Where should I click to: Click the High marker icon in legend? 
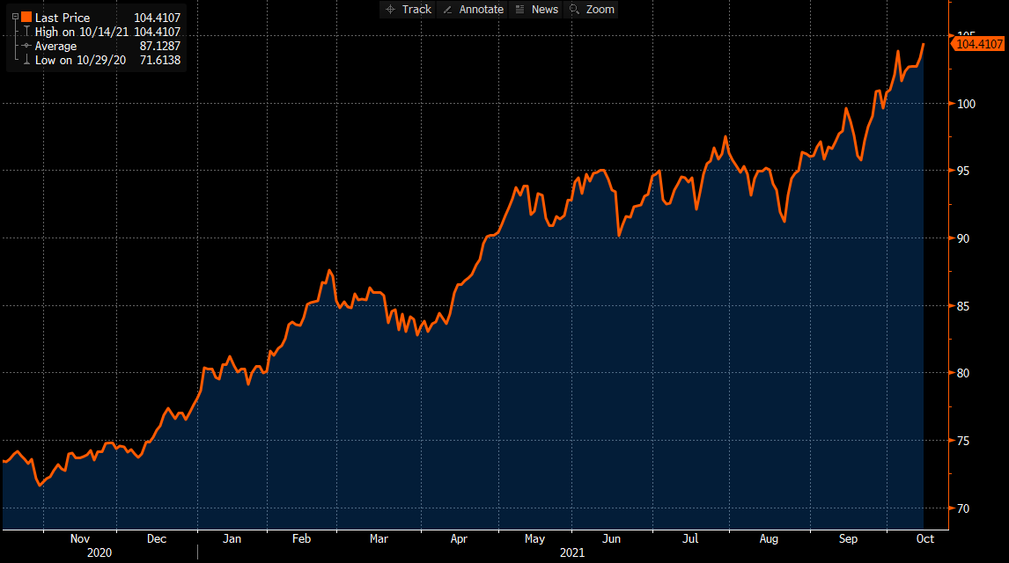click(x=26, y=32)
